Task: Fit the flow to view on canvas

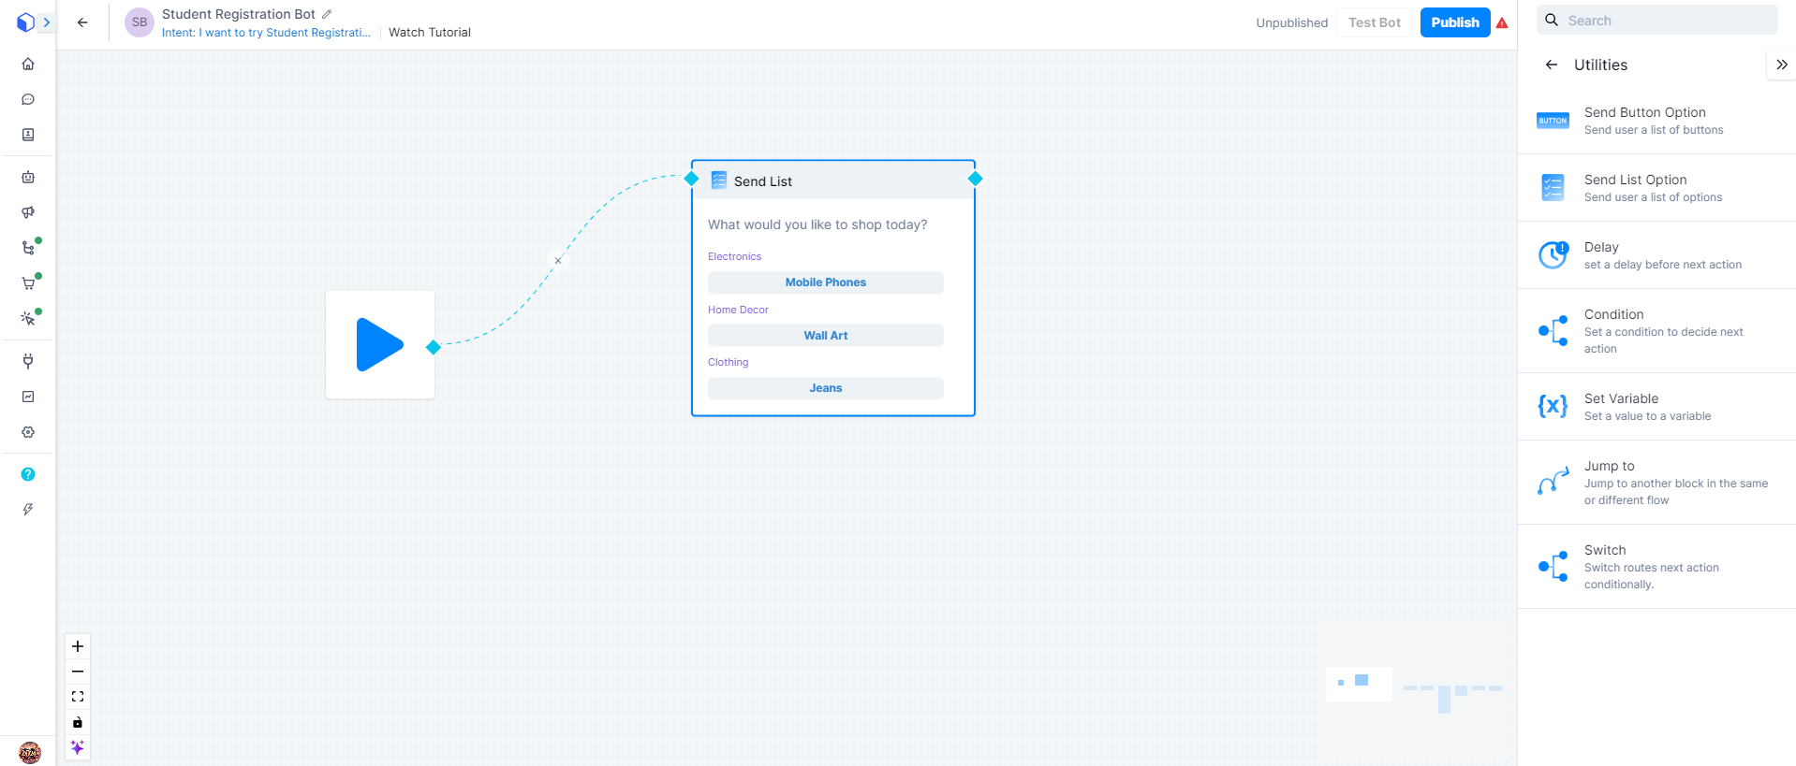Action: [78, 697]
